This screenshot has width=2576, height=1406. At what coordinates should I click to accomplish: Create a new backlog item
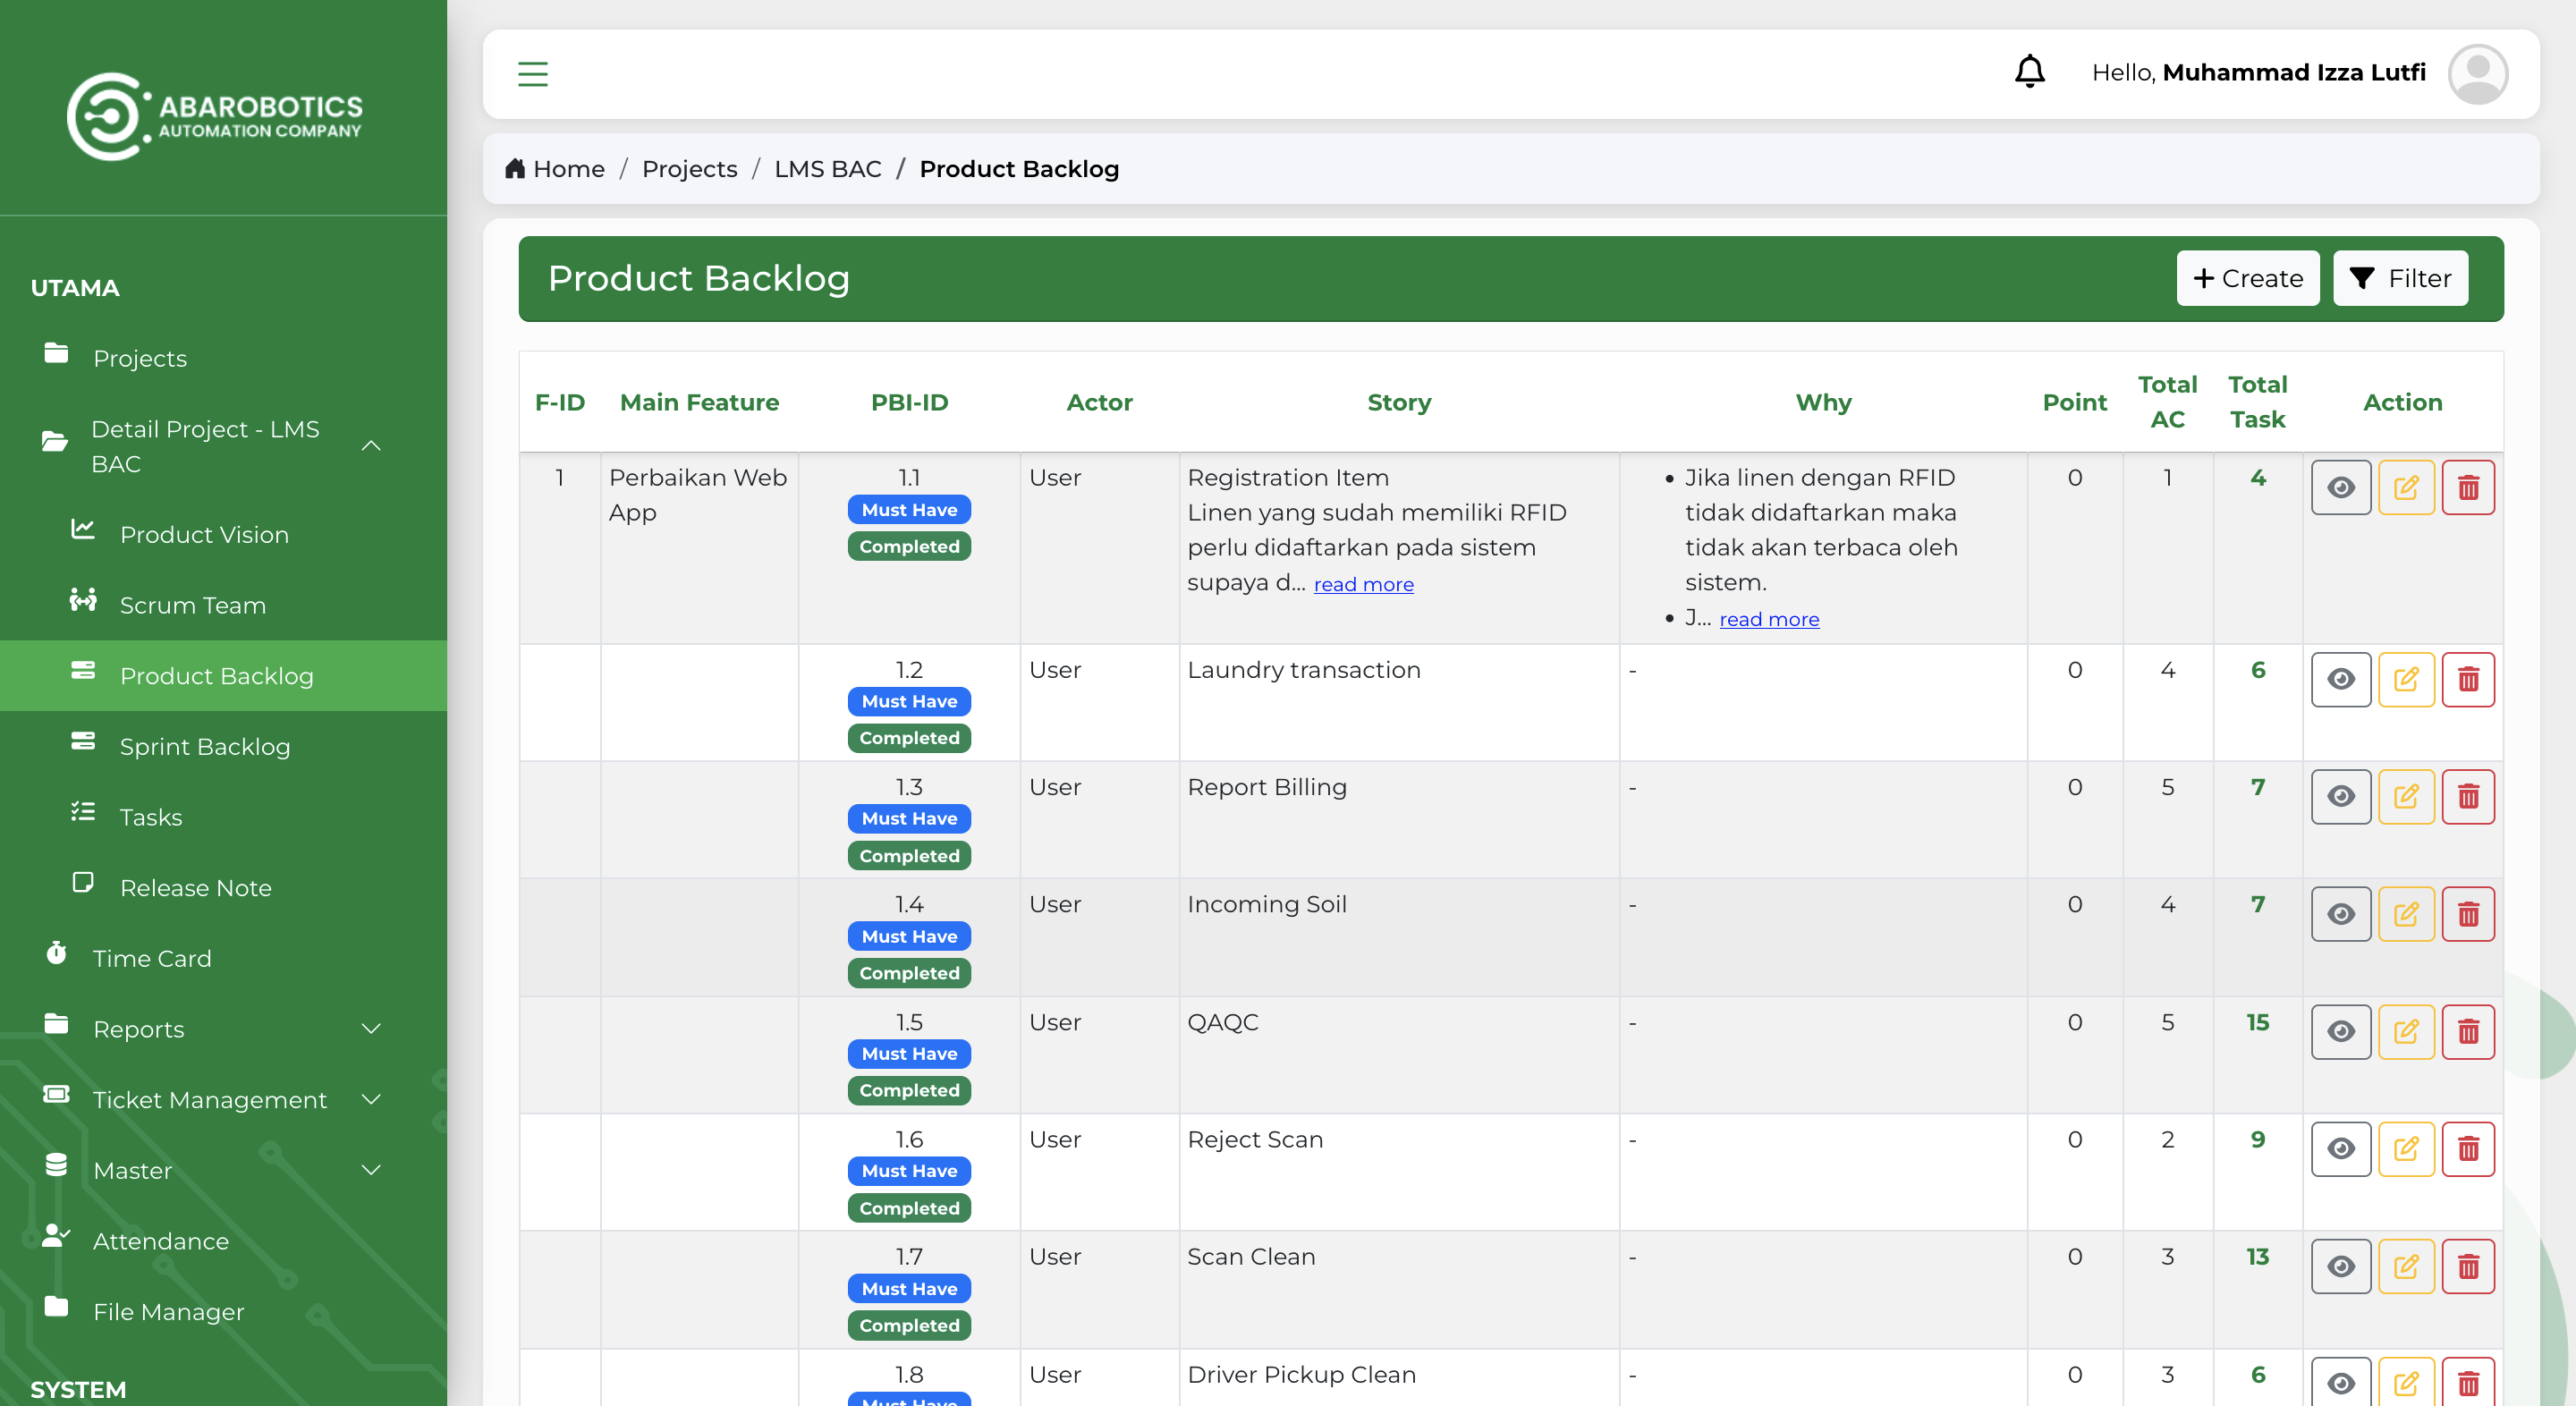pyautogui.click(x=2247, y=278)
